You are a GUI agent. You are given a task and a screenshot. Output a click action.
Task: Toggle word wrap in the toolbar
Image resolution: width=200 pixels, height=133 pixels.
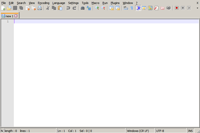tap(126, 8)
